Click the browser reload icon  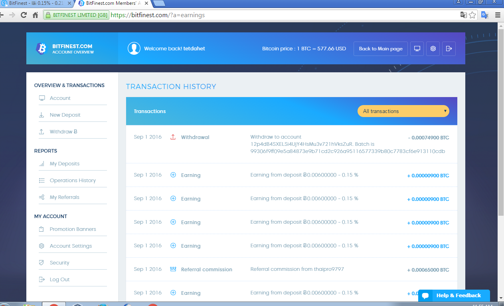point(24,15)
